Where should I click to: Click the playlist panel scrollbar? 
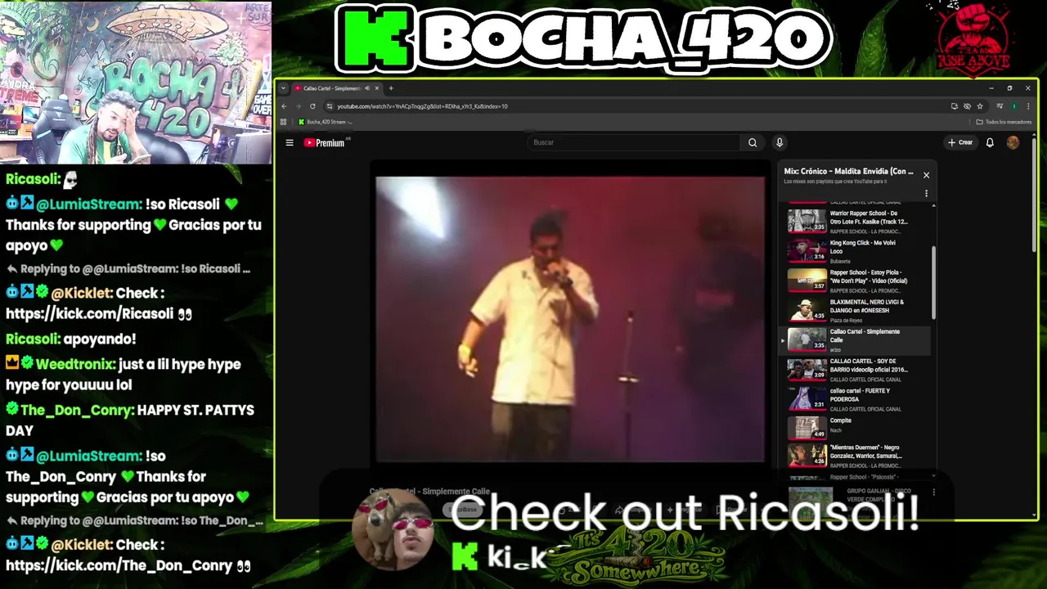pos(934,282)
